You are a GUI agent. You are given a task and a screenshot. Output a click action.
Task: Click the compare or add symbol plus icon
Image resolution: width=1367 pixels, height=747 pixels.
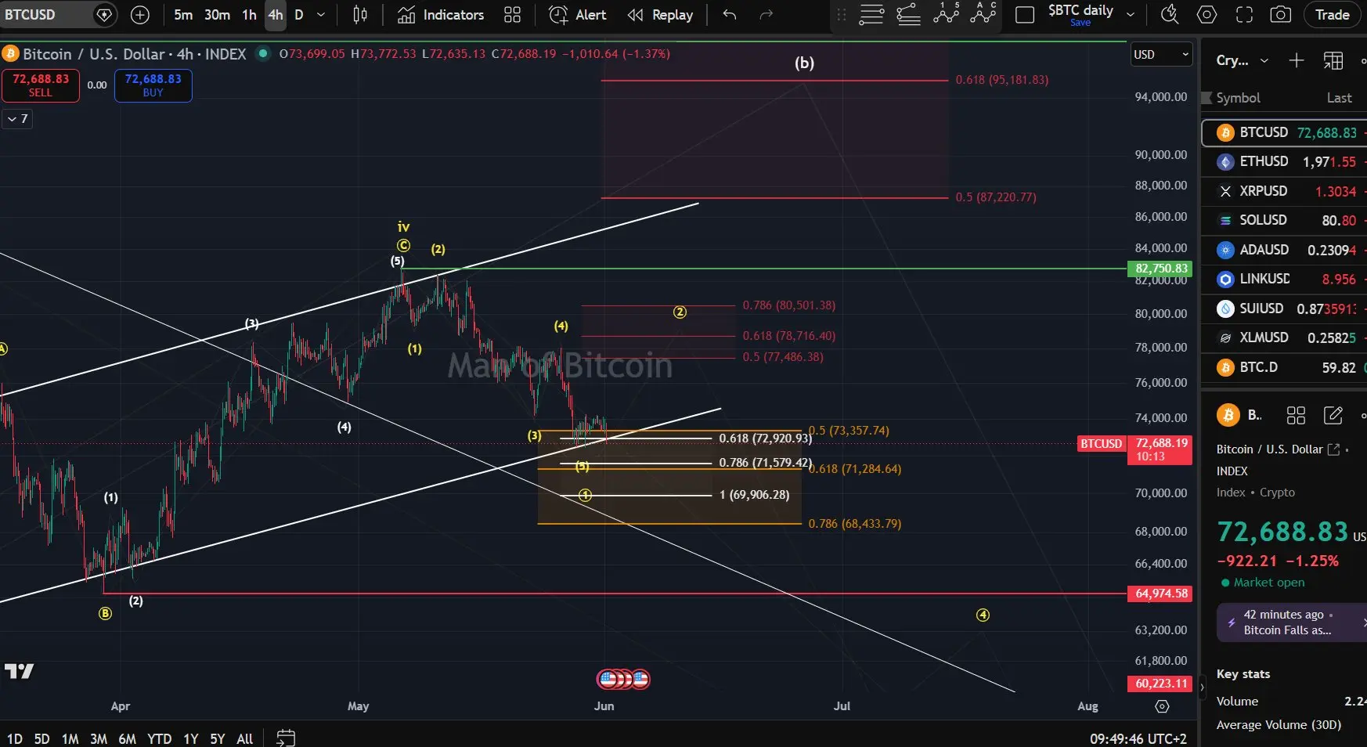(140, 15)
